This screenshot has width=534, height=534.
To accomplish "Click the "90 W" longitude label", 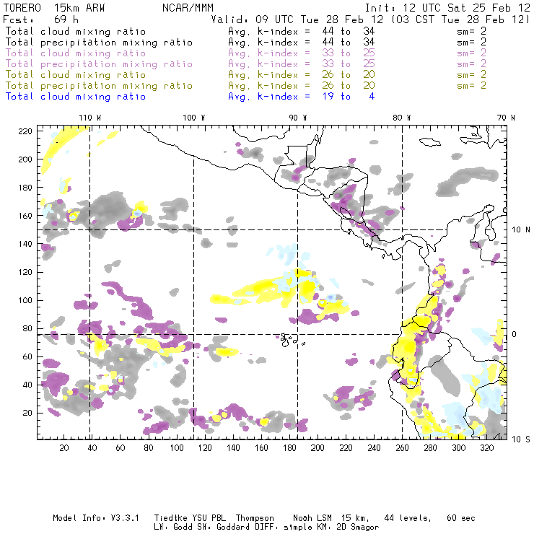I will [x=298, y=118].
